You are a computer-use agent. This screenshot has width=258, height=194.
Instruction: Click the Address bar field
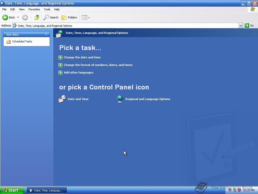(x=126, y=26)
